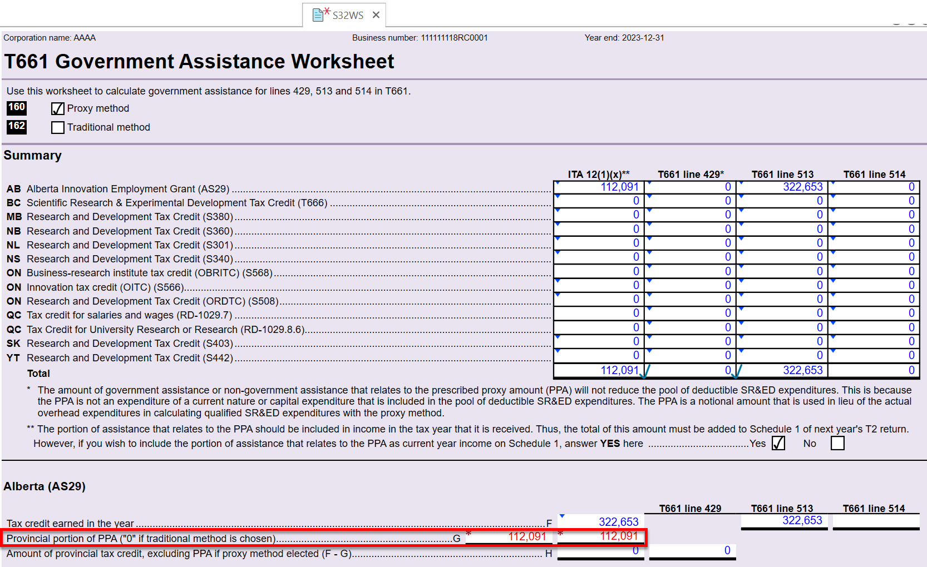The height and width of the screenshot is (567, 927).
Task: Click line H amount excluding PPA field
Action: click(600, 551)
